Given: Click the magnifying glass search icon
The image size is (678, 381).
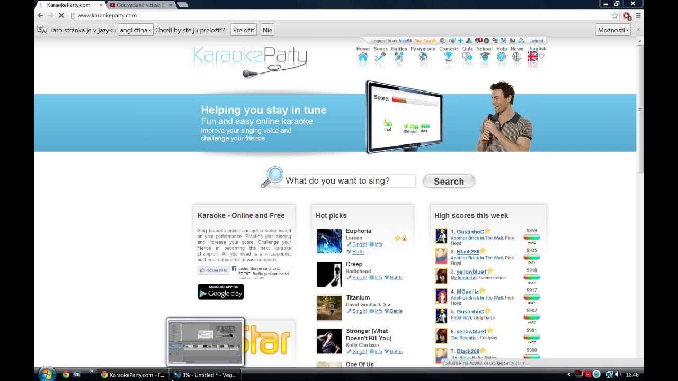Looking at the screenshot, I should tap(272, 177).
